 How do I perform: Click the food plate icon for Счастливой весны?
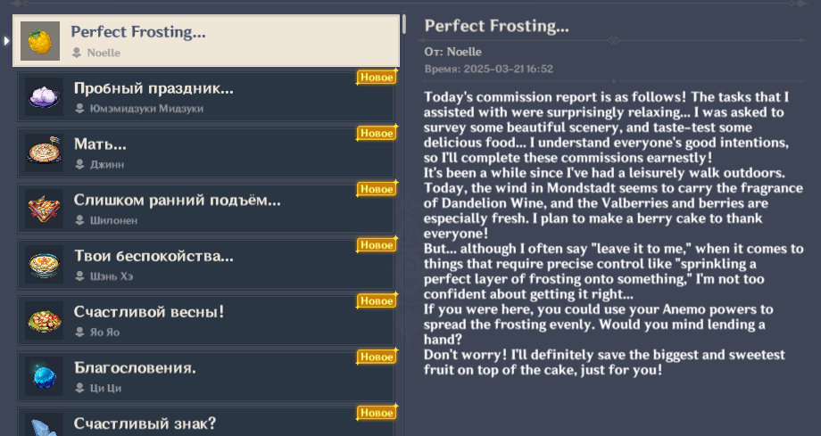(x=45, y=320)
